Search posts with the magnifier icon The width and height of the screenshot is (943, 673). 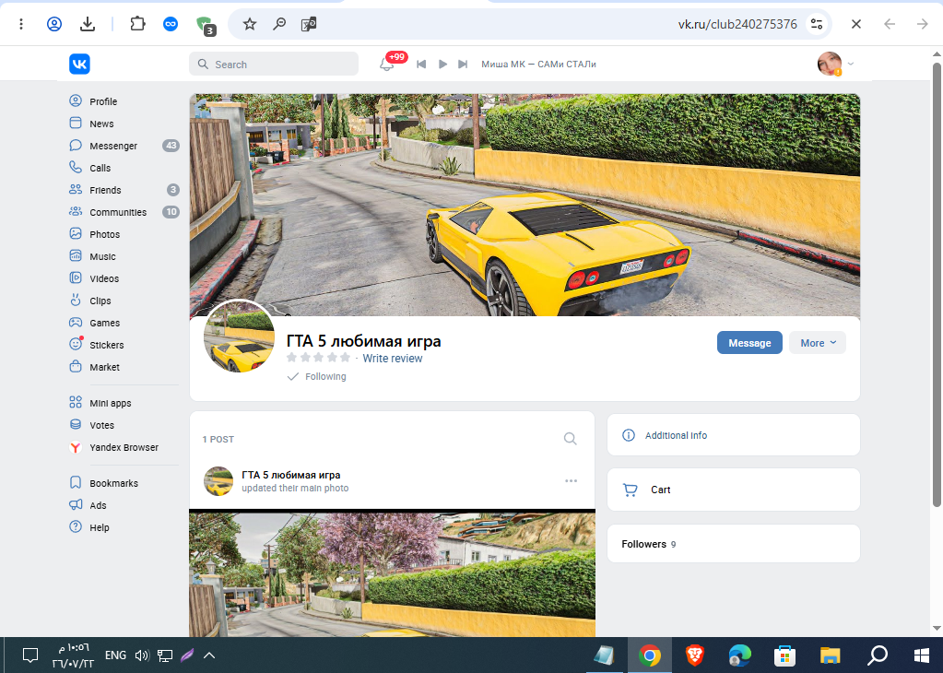570,439
